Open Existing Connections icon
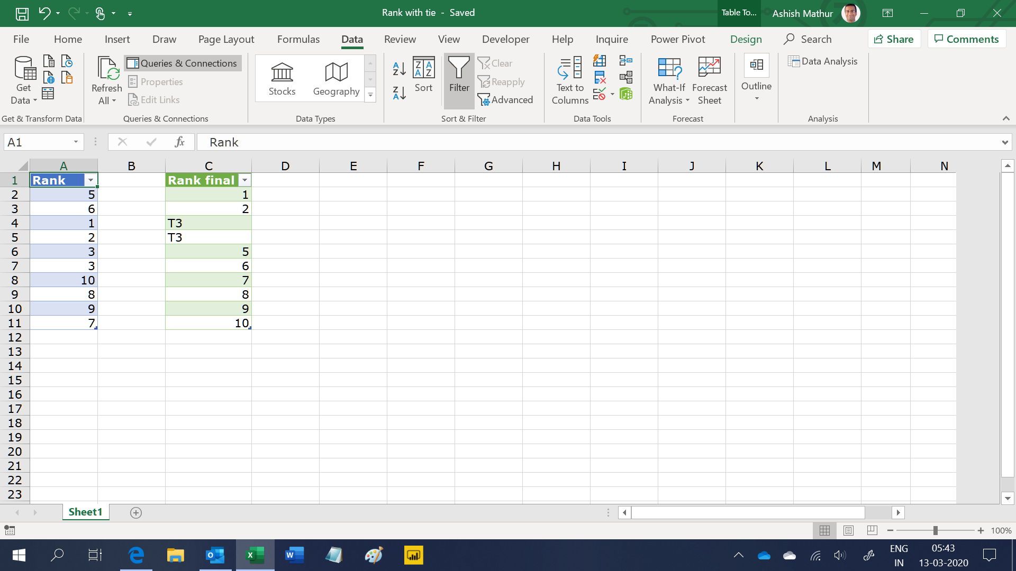 click(x=67, y=78)
